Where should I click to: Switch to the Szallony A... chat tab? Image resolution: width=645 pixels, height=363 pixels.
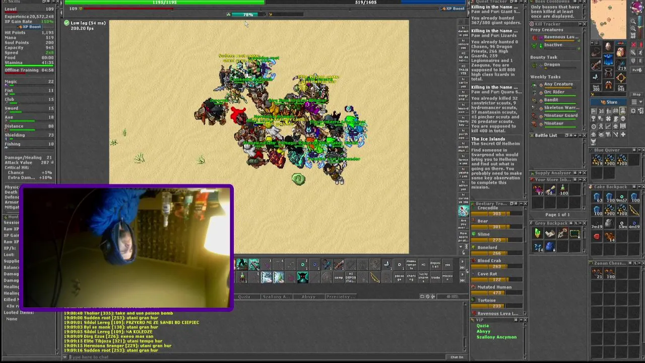pos(277,296)
